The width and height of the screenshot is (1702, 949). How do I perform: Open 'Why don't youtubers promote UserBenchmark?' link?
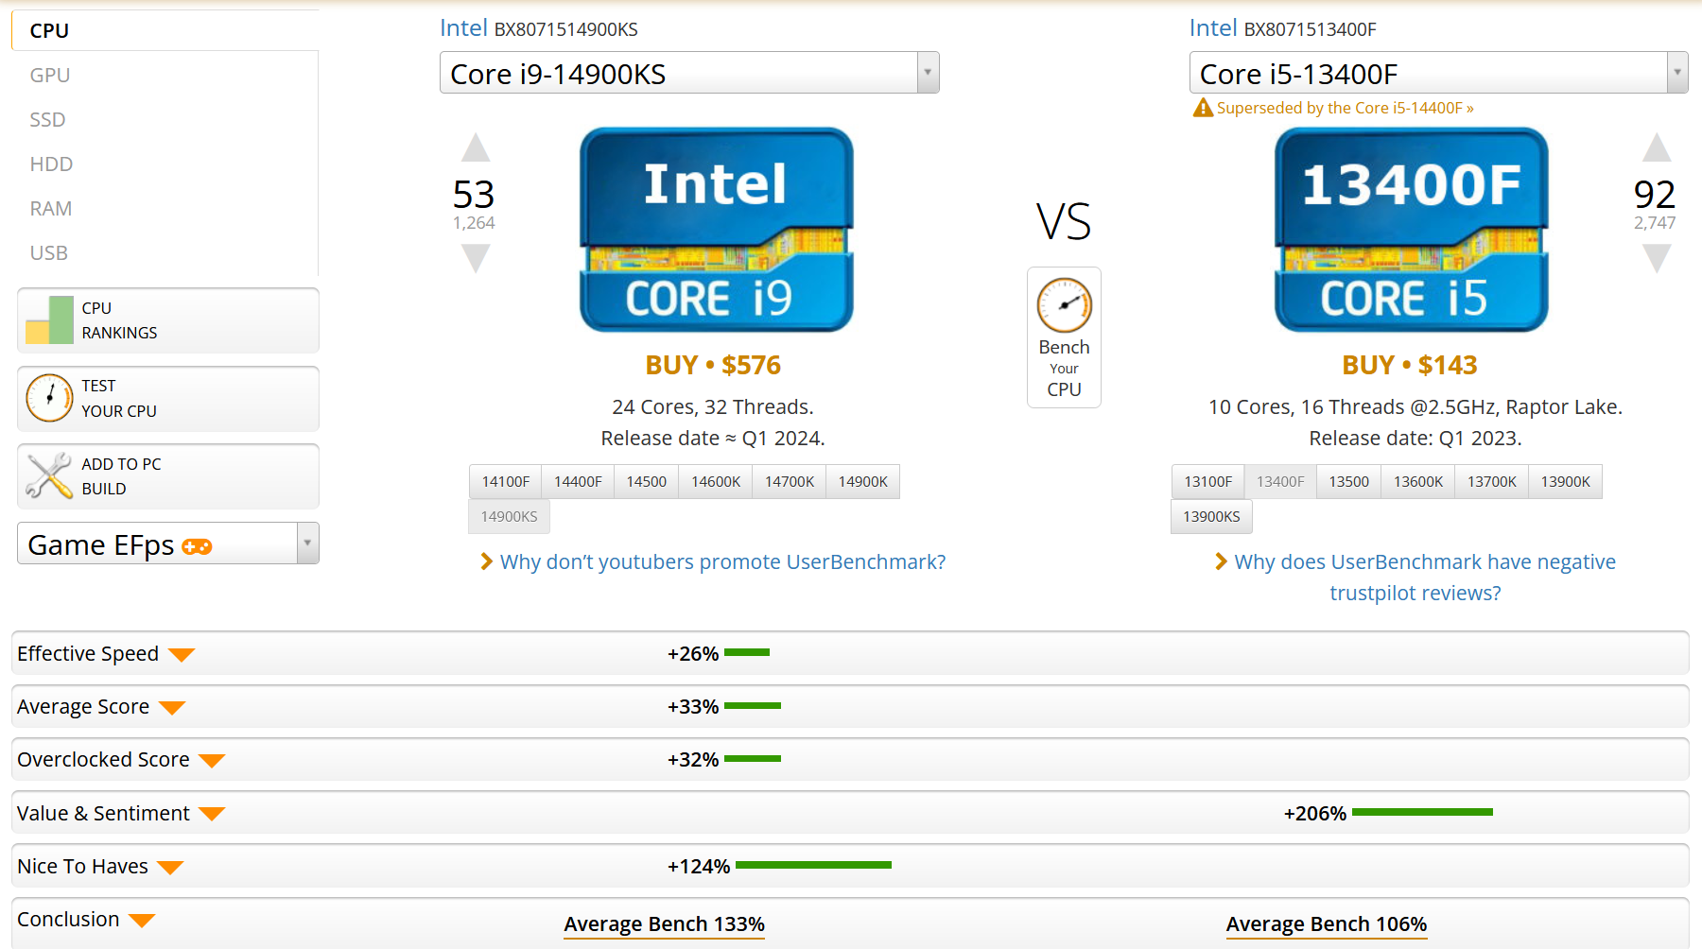[722, 561]
